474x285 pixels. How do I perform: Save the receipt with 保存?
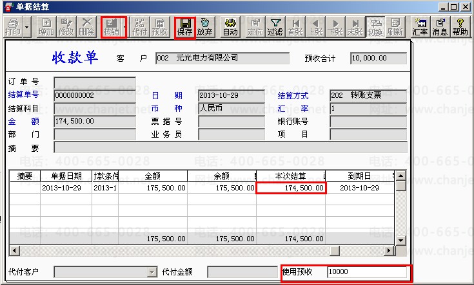(184, 27)
